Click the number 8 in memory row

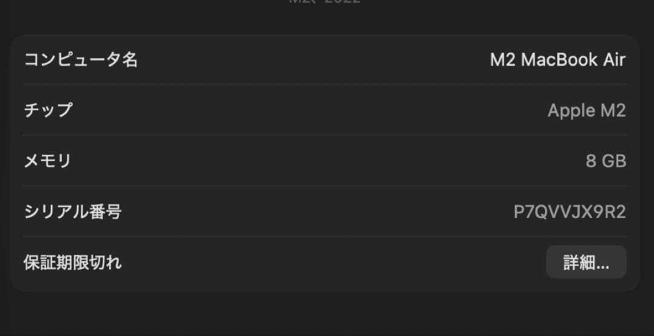point(591,161)
